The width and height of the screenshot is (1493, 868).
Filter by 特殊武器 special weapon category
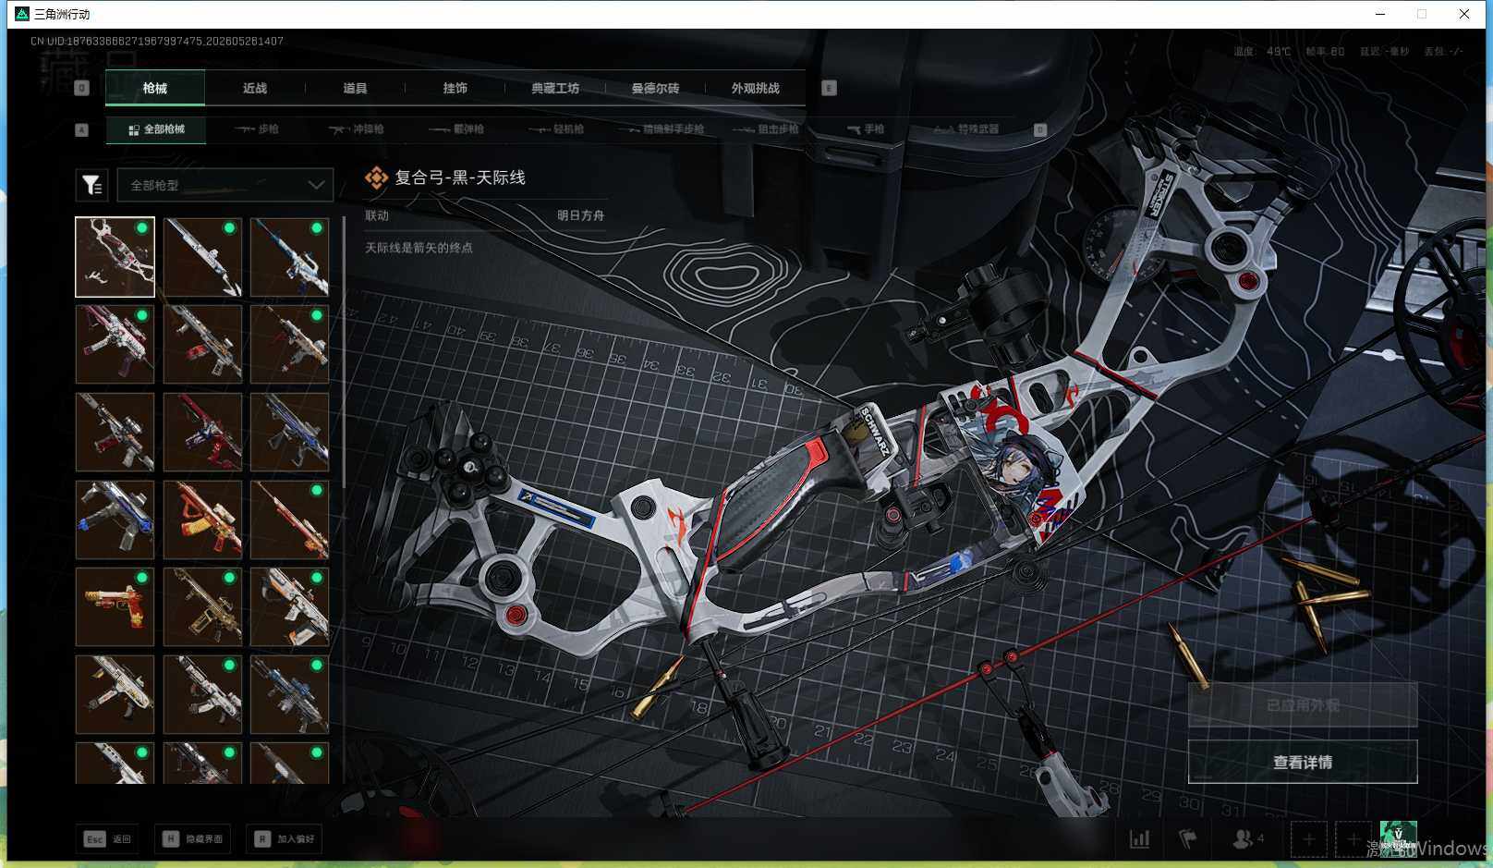tap(966, 129)
